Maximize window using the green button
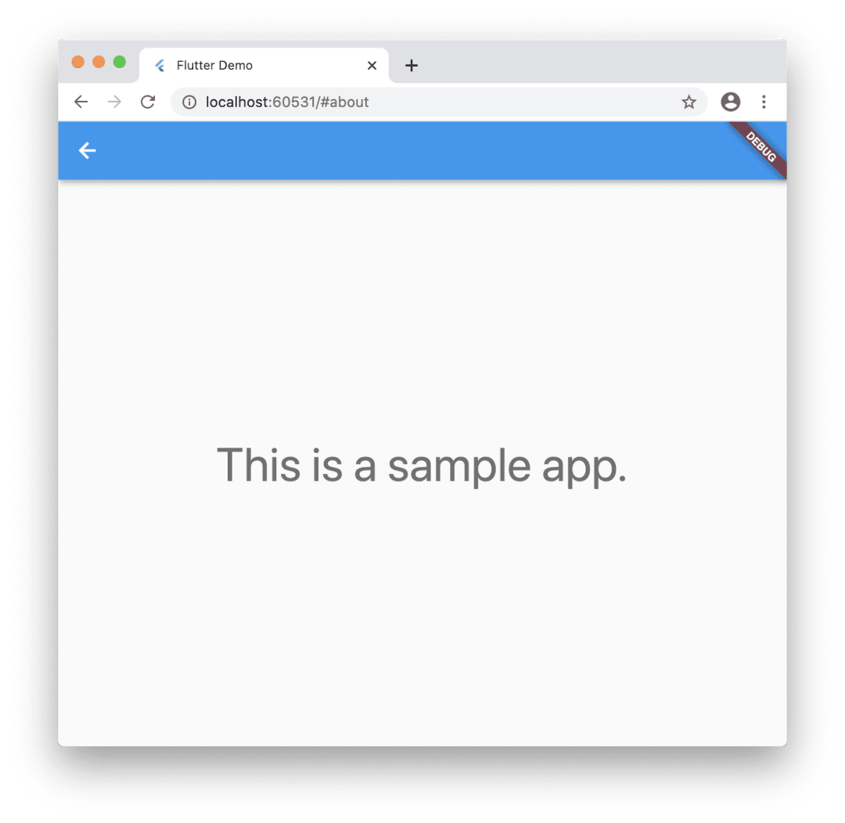The height and width of the screenshot is (823, 845). click(120, 62)
